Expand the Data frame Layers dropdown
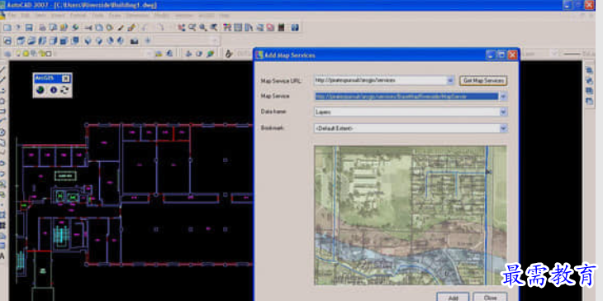Screen dimensions: 603x301 [x=503, y=112]
